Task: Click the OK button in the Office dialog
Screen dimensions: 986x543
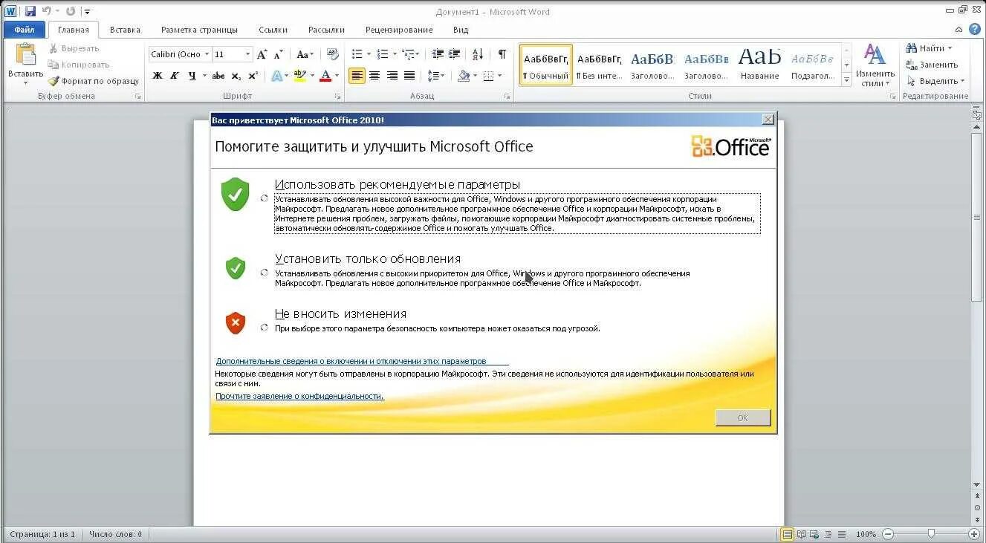Action: click(742, 418)
